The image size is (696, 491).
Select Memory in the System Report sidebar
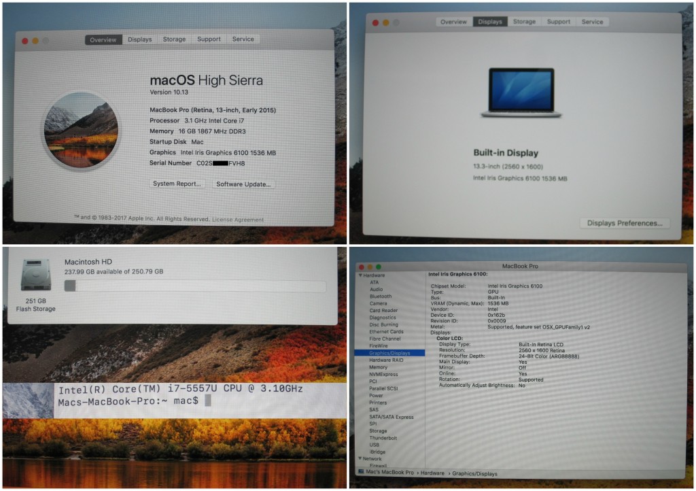click(x=378, y=367)
